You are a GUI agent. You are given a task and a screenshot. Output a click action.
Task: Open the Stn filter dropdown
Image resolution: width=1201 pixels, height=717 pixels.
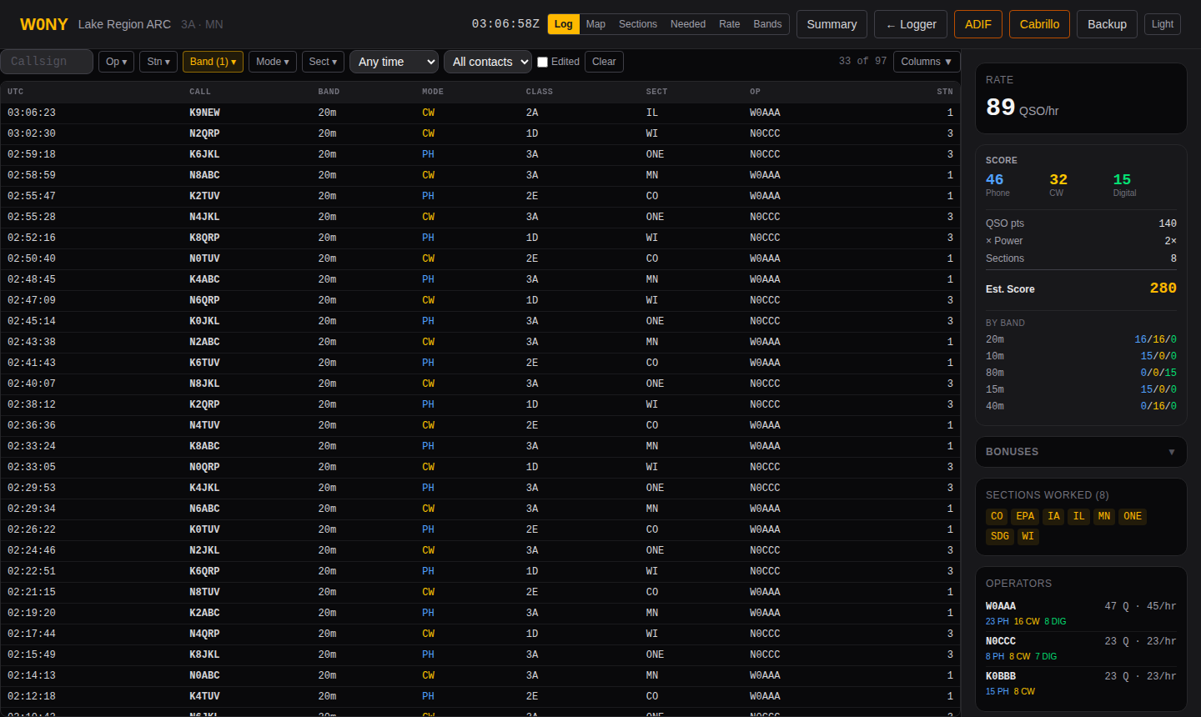[158, 62]
